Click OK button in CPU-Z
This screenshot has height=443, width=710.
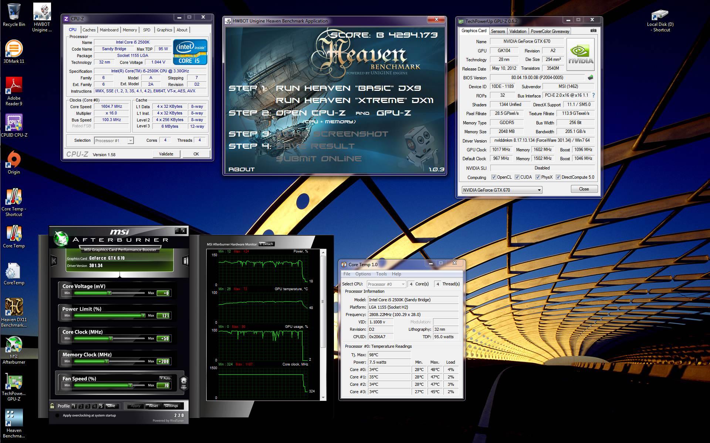click(196, 154)
